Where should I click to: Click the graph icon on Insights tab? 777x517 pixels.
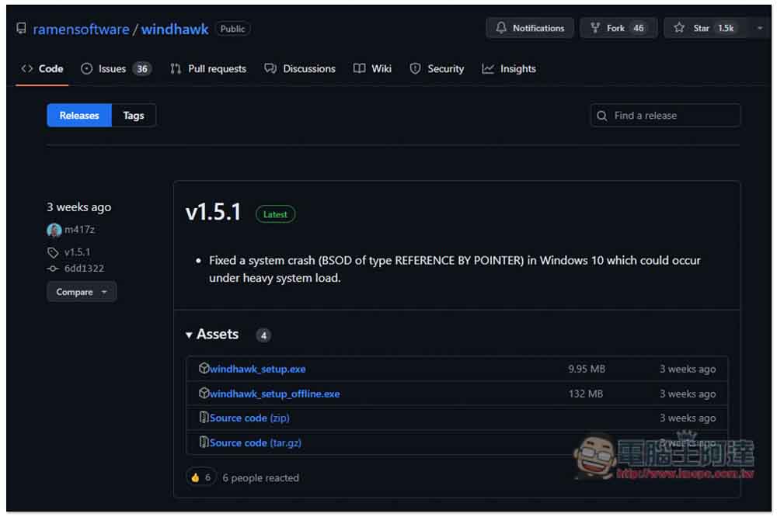(x=488, y=68)
